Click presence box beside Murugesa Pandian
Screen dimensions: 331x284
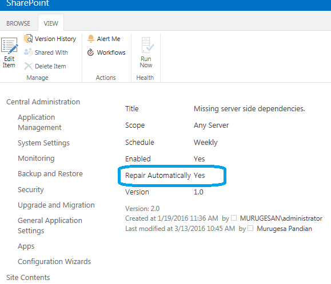coord(250,228)
